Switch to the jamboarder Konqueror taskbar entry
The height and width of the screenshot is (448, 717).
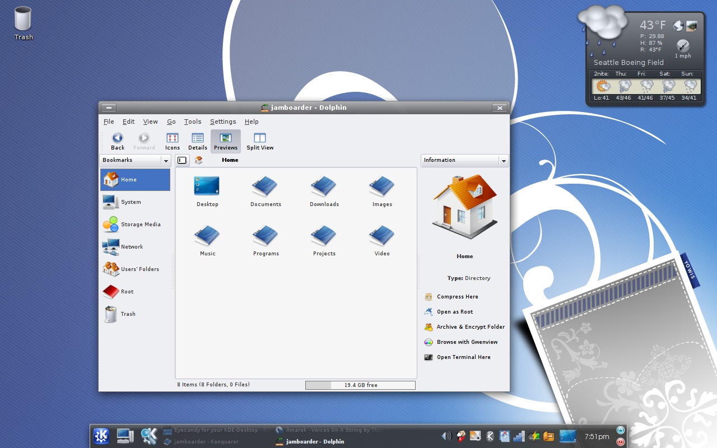[x=201, y=442]
